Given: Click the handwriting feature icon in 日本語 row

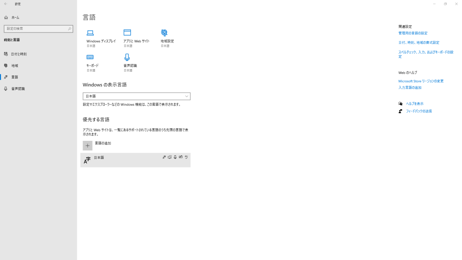Looking at the screenshot, I should coord(180,157).
